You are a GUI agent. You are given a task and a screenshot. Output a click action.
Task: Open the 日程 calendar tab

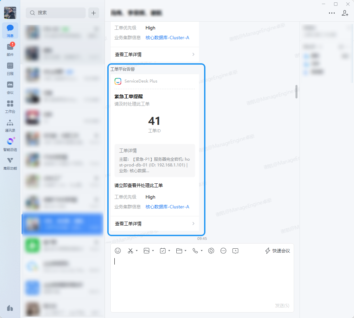point(10,68)
